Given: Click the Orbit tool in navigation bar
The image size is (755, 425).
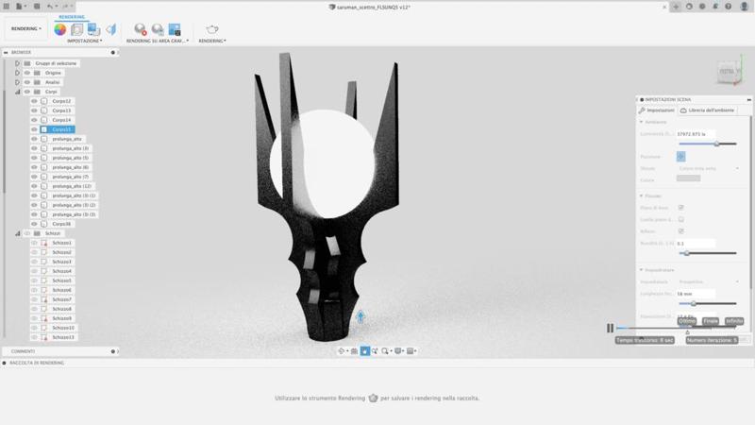Looking at the screenshot, I should 342,351.
